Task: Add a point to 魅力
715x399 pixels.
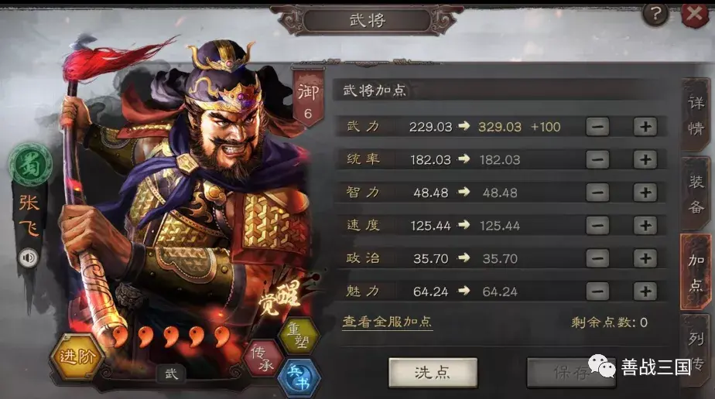Action: tap(645, 291)
